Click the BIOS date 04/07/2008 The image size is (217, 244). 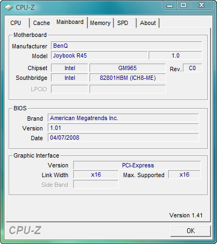point(123,137)
